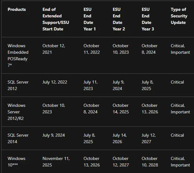The height and width of the screenshot is (173, 194).
Task: Select the October 8, 2024 Year 3 cell
Action: (149, 49)
